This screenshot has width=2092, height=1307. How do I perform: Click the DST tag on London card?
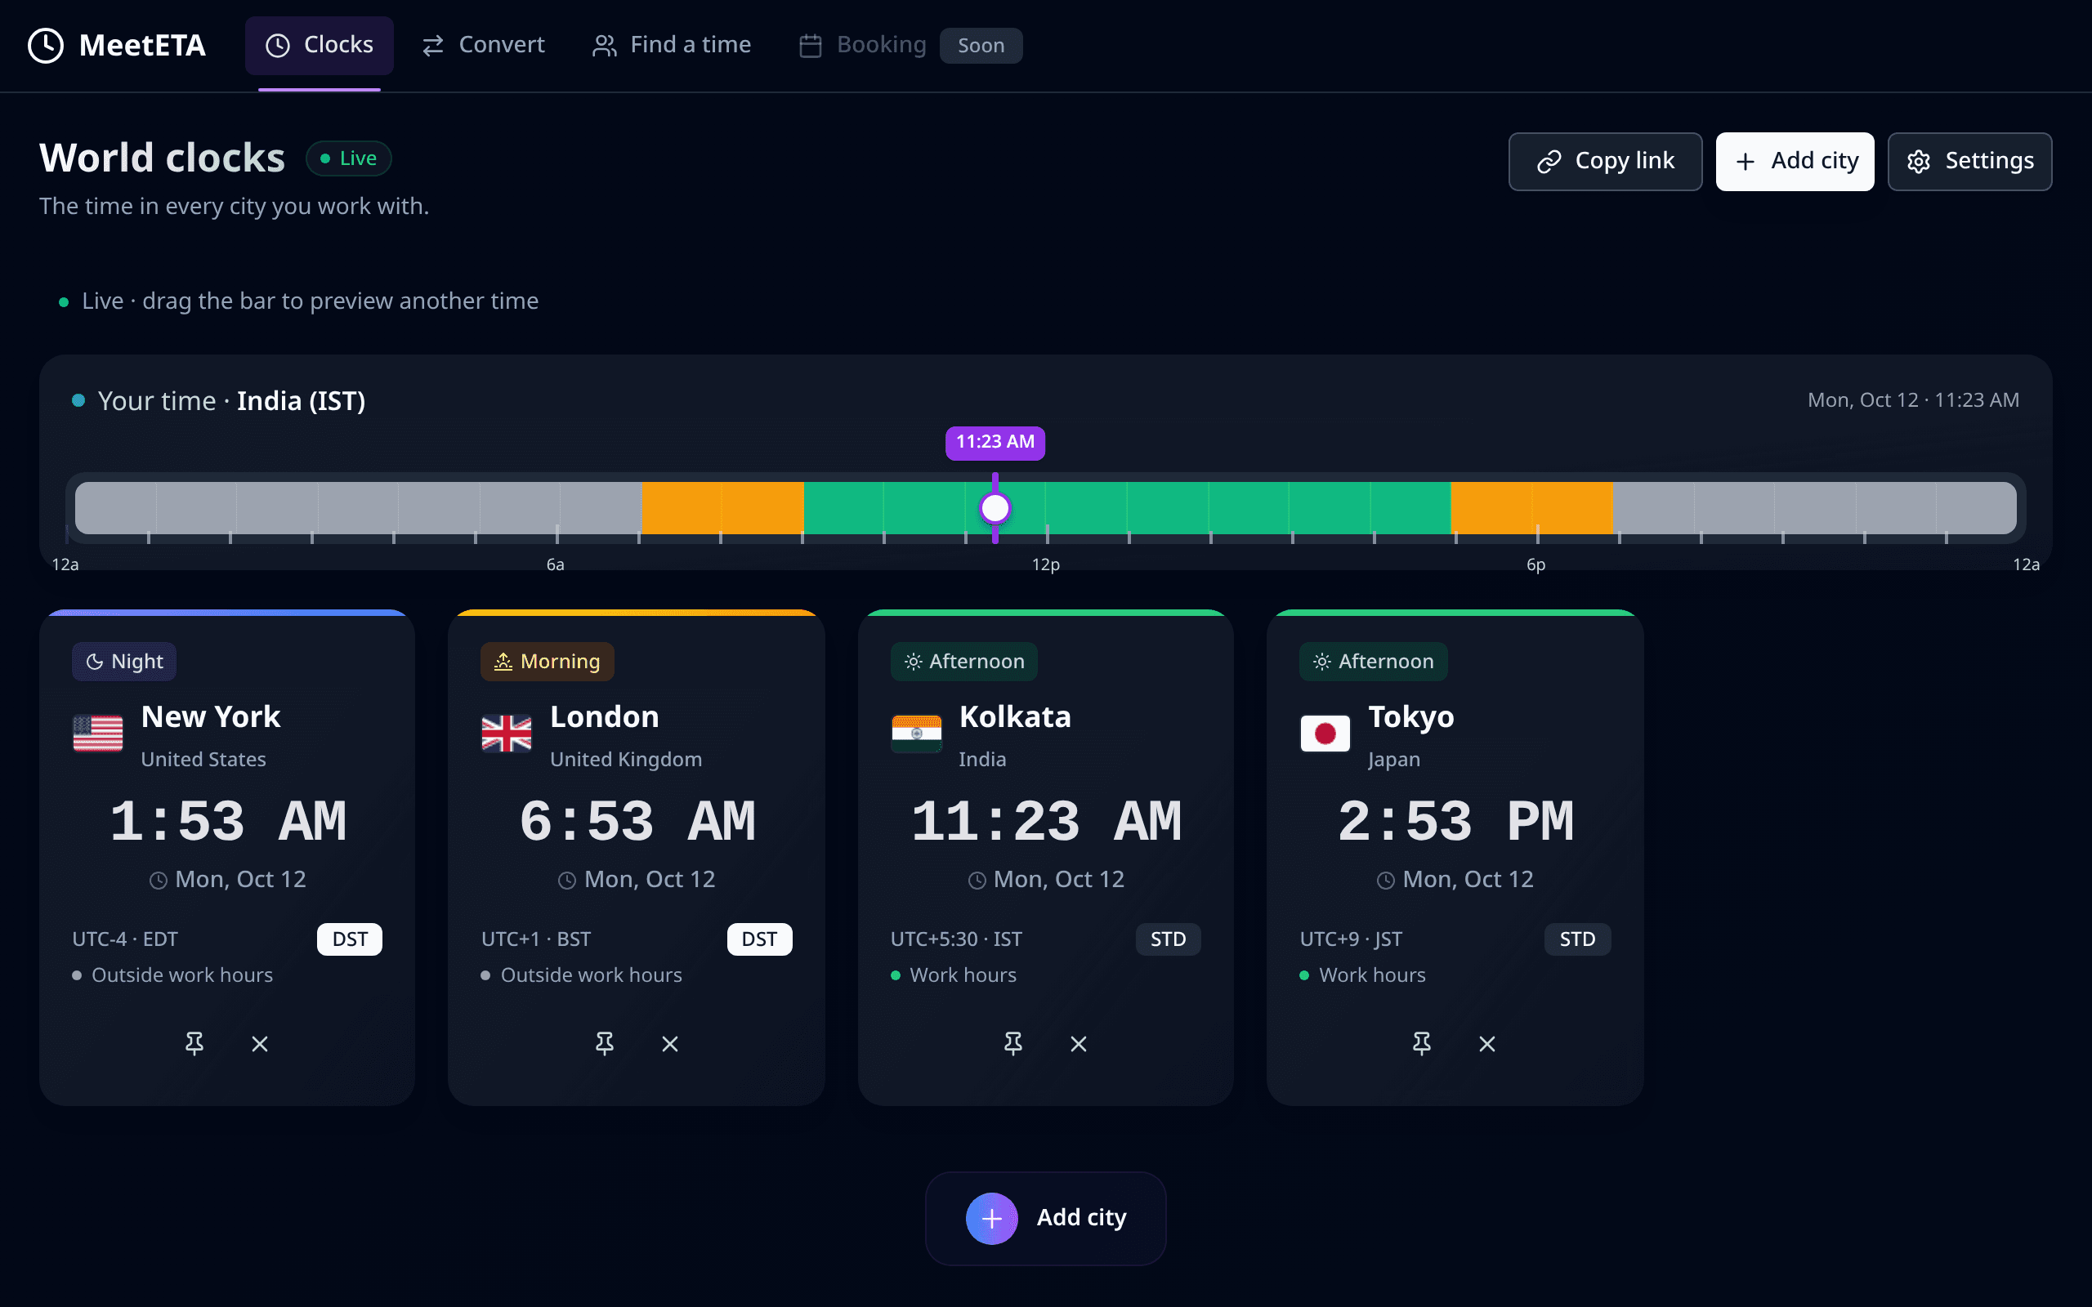759,939
